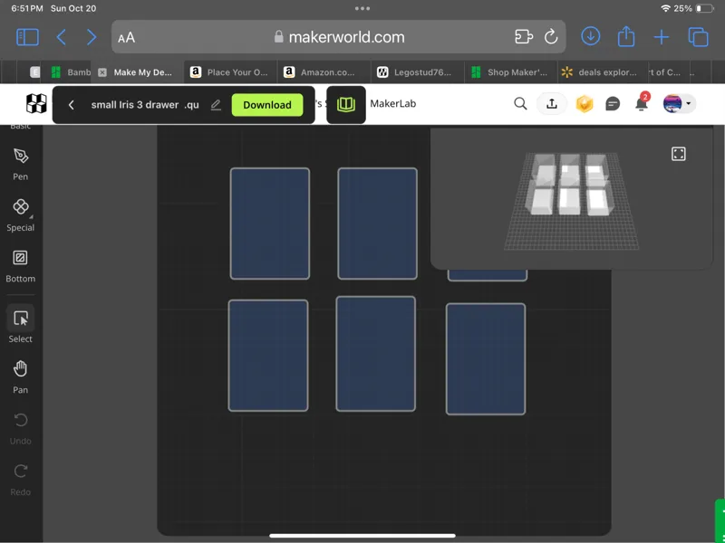Image resolution: width=725 pixels, height=543 pixels.
Task: Open Safari downloads
Action: 591,36
